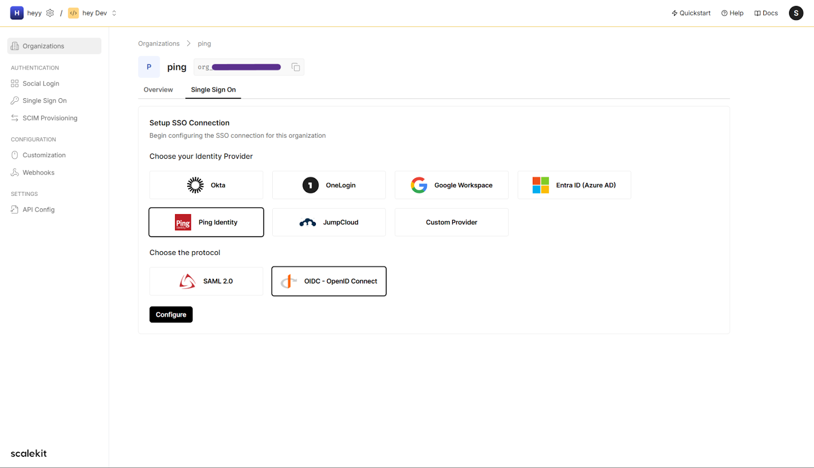Choose the SAML 2.0 protocol
814x468 pixels.
coord(206,281)
